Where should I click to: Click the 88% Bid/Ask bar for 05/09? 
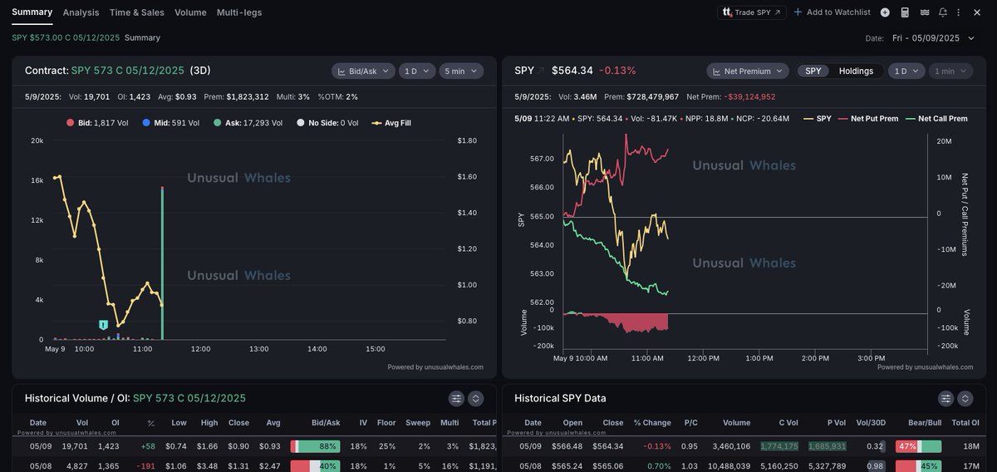315,446
